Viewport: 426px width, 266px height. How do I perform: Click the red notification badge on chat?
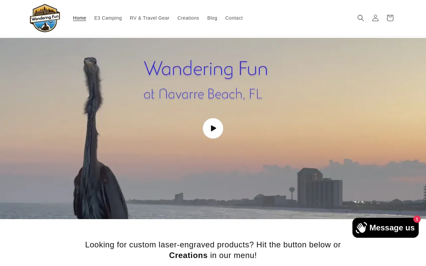(417, 219)
